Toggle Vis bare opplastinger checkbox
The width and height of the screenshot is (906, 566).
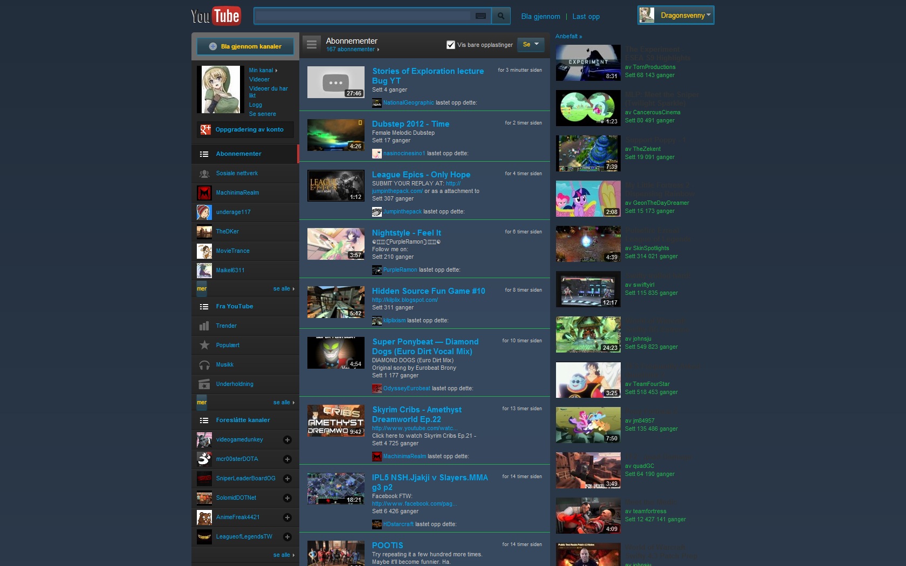tap(451, 45)
